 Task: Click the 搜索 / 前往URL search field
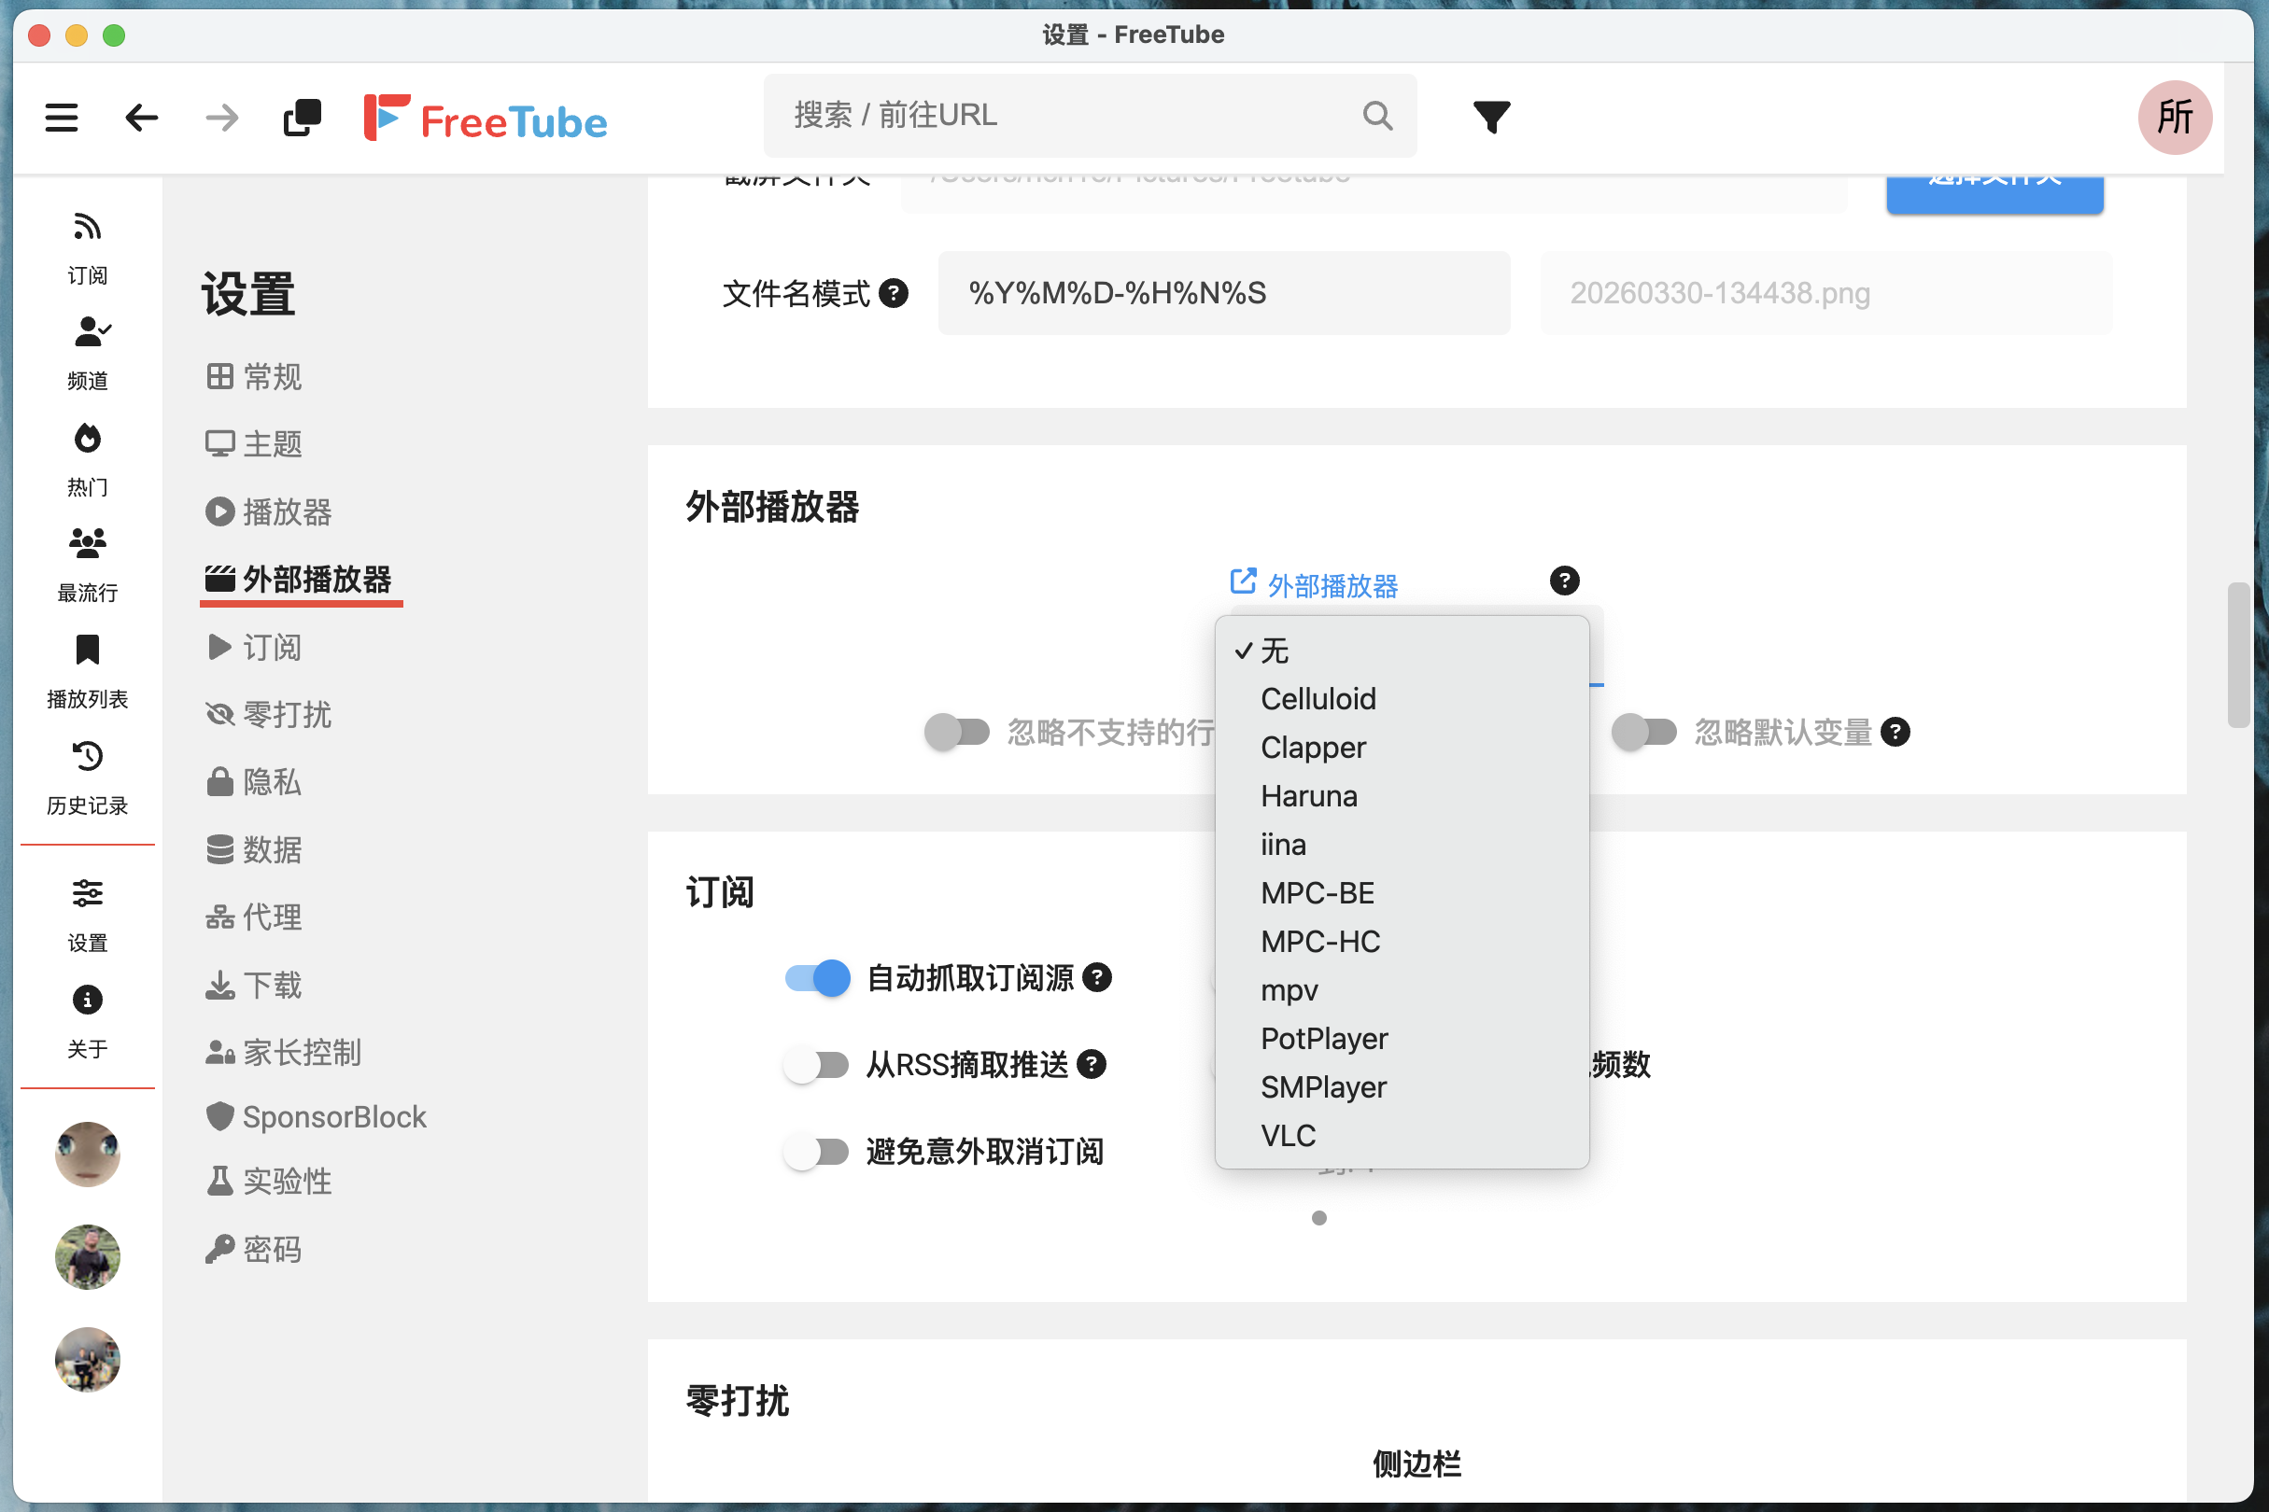[1061, 116]
